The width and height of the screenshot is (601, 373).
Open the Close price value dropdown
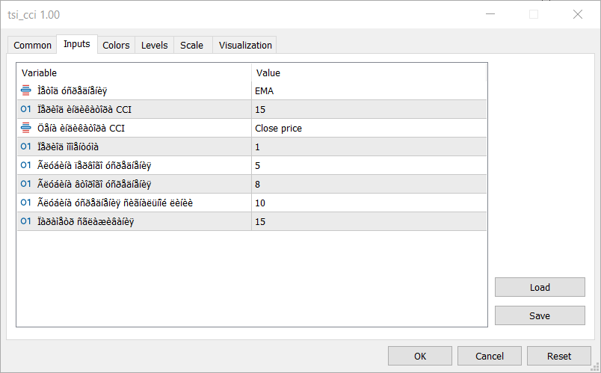coord(369,129)
